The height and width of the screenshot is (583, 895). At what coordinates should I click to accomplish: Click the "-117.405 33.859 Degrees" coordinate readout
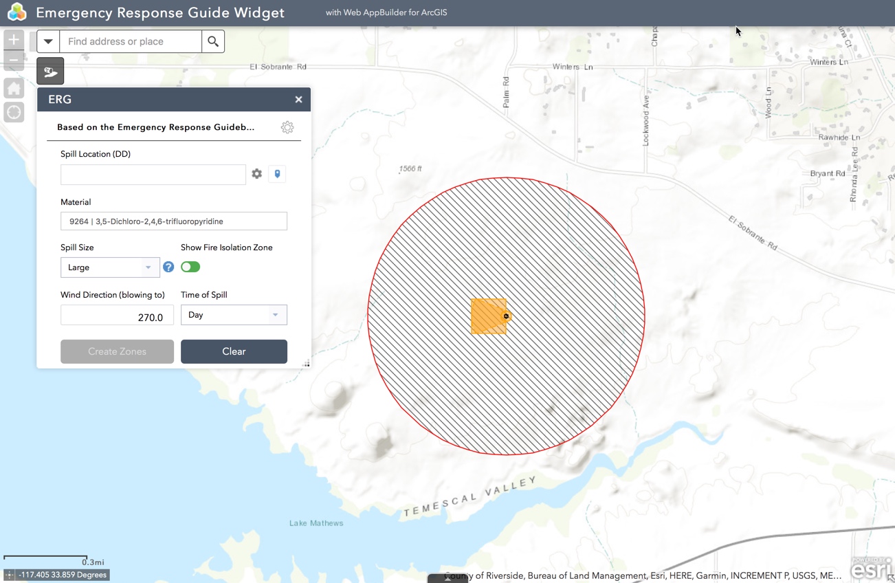(63, 575)
